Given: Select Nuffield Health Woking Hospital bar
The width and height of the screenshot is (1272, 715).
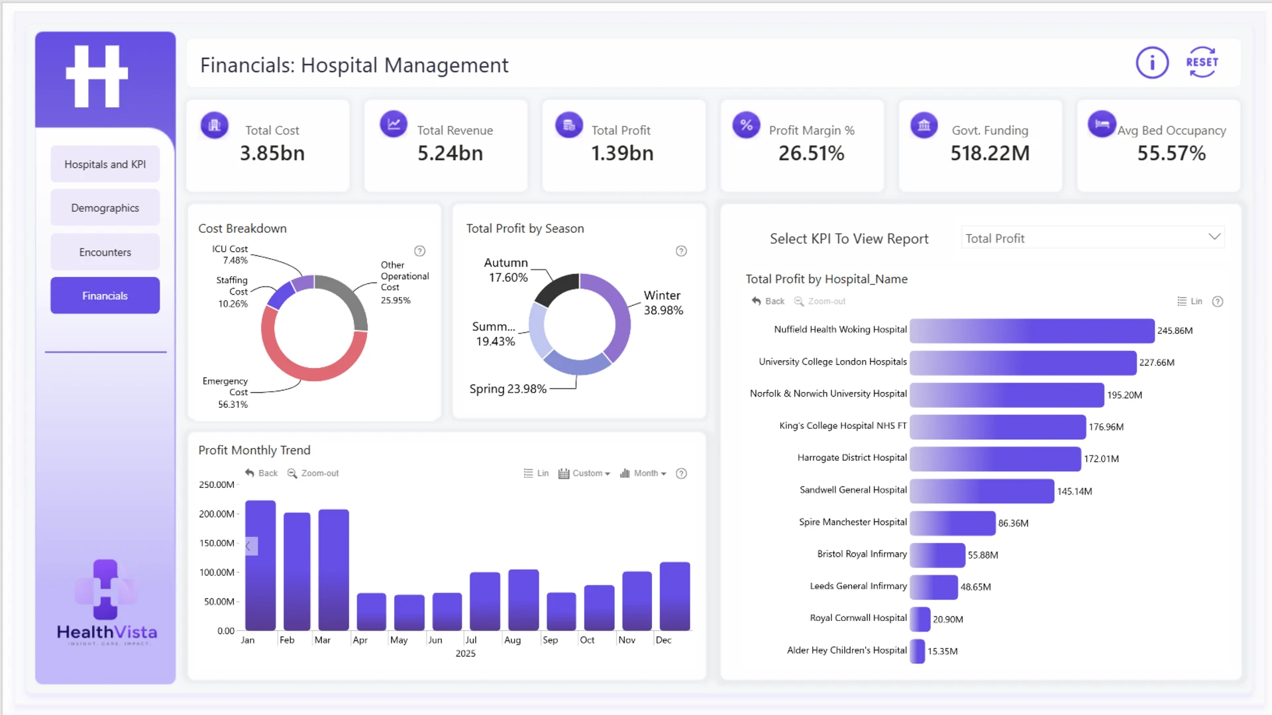Looking at the screenshot, I should click(1032, 330).
